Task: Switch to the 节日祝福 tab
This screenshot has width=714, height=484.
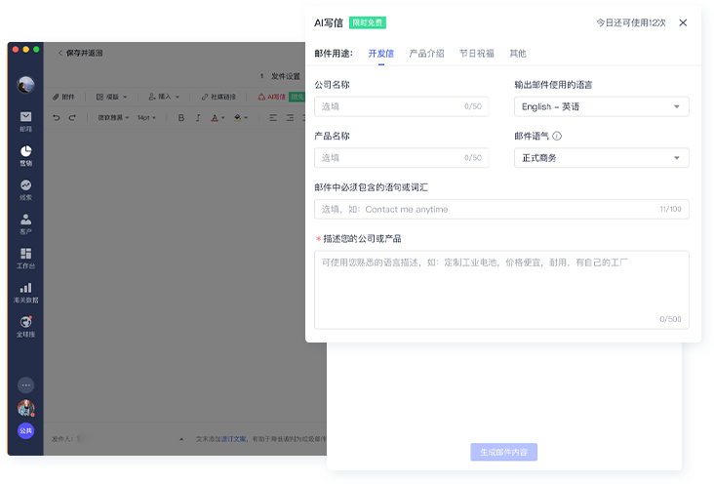Action: pyautogui.click(x=476, y=54)
